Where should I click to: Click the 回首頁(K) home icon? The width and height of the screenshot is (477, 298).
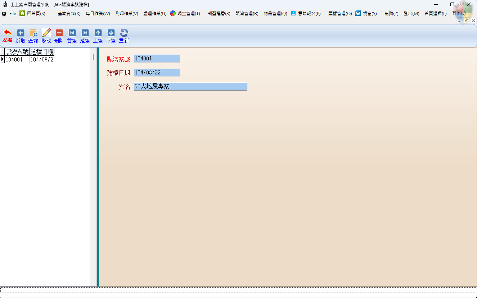click(x=22, y=13)
